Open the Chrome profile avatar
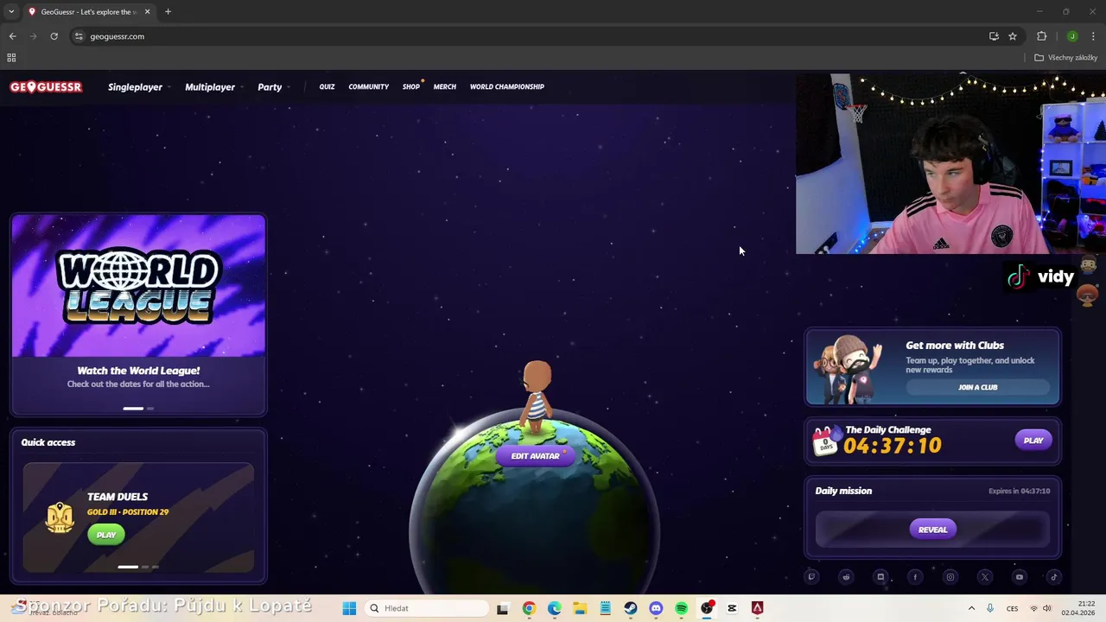Image resolution: width=1106 pixels, height=622 pixels. tap(1072, 36)
